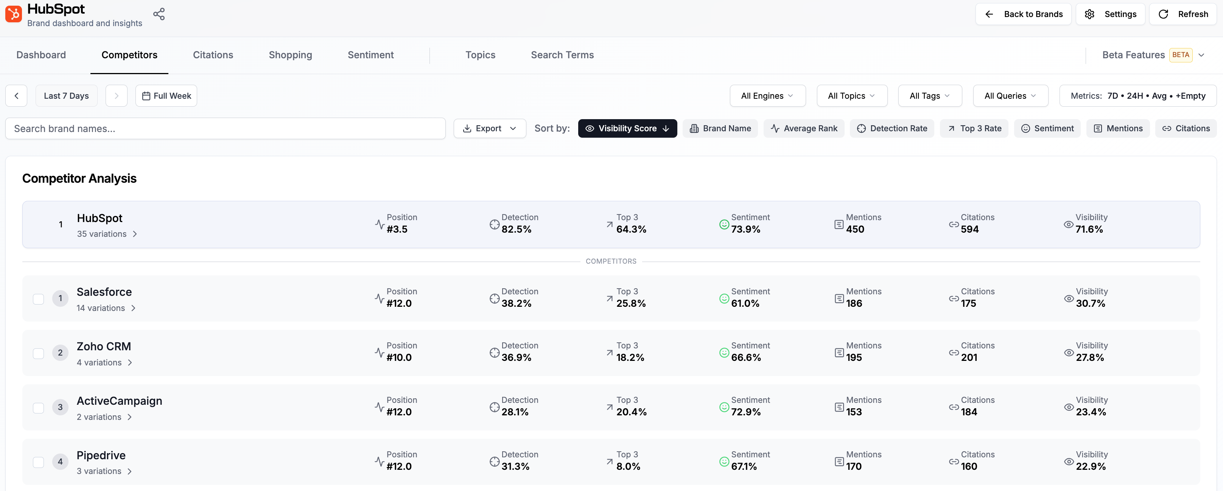Click the HubSpot row Sentiment smiley icon

click(x=724, y=224)
